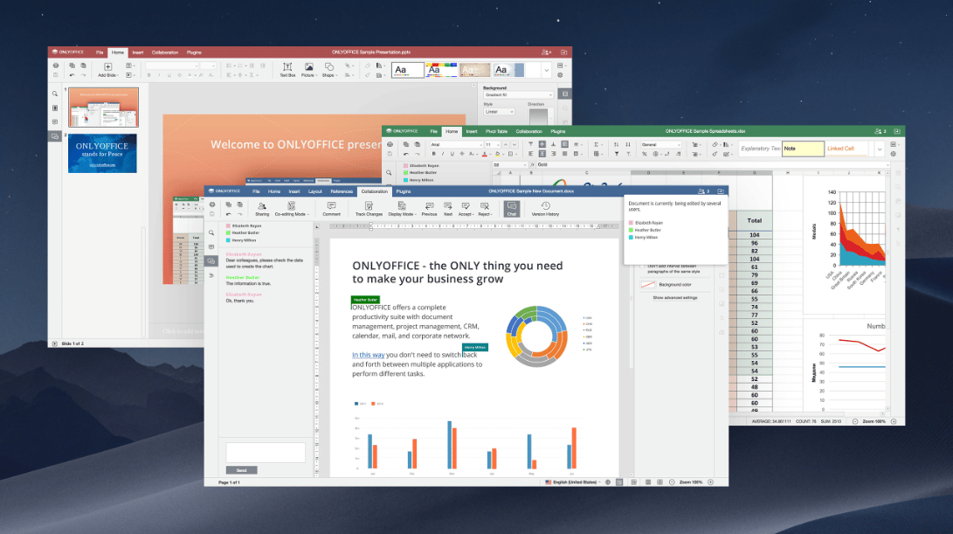Click the Send button in the chat panel
This screenshot has width=953, height=534.
(241, 470)
